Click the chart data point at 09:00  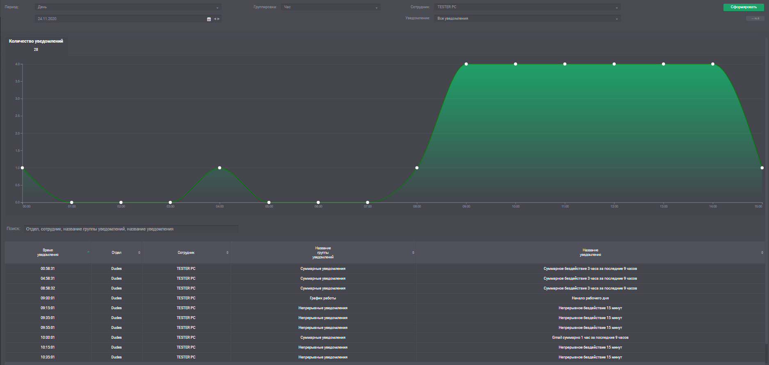466,64
